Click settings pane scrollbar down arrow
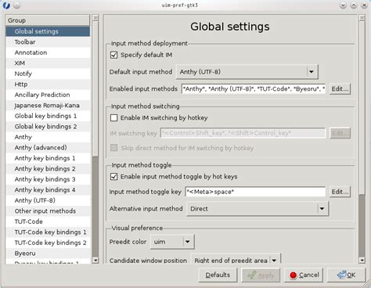 362,261
